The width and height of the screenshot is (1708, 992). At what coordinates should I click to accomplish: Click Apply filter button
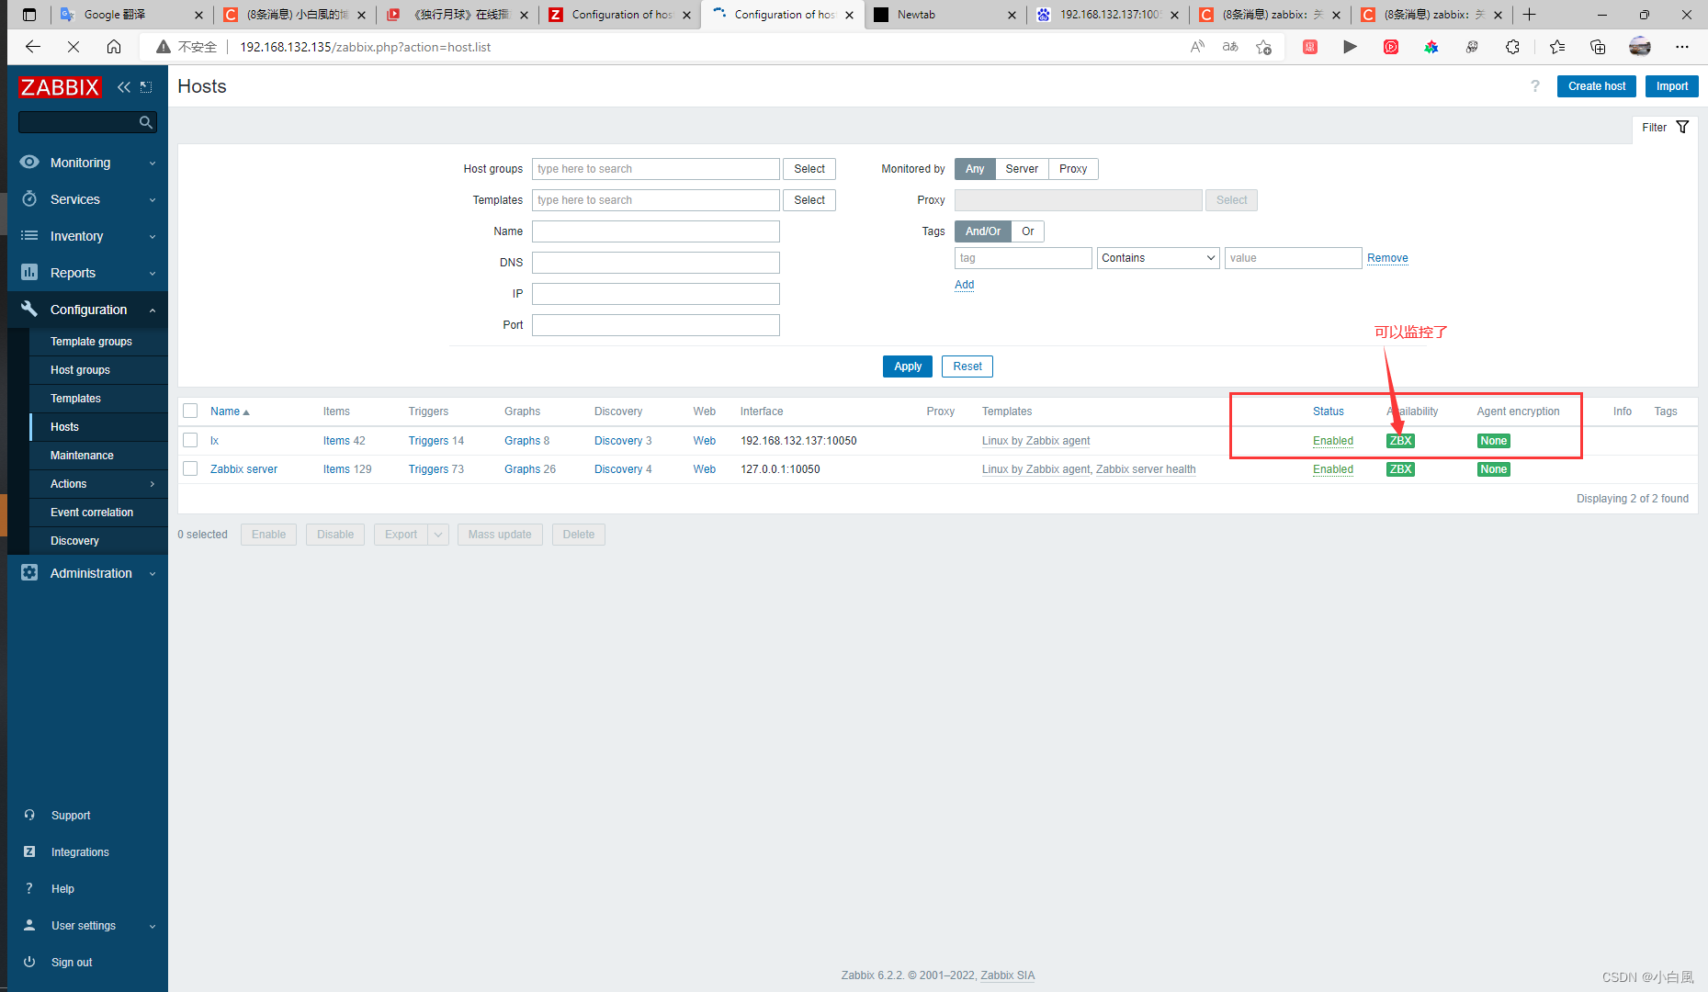point(908,366)
